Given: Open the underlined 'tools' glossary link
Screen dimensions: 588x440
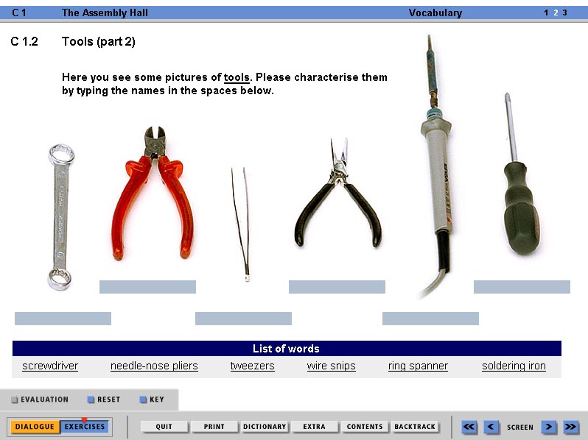Looking at the screenshot, I should click(x=237, y=77).
